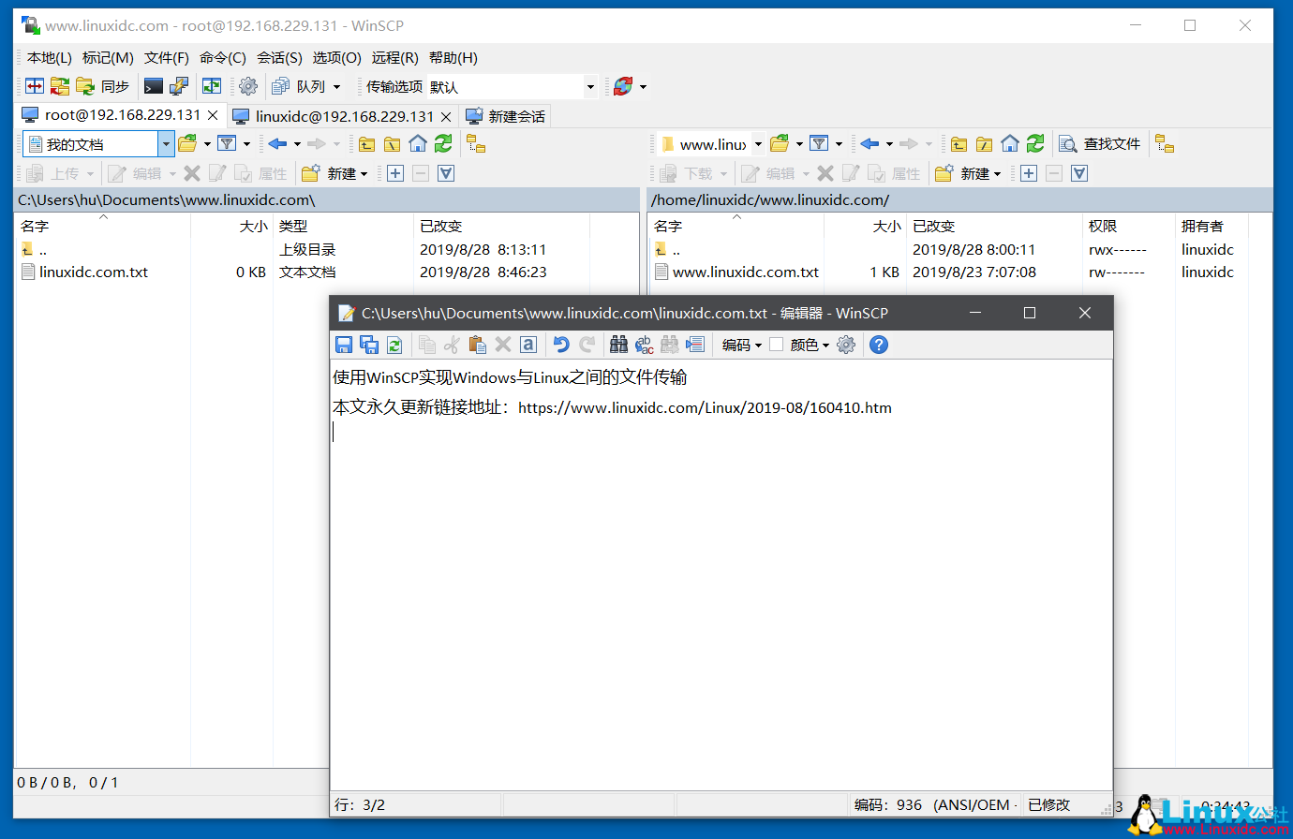
Task: Click the Synchronize (同步) button
Action: (103, 86)
